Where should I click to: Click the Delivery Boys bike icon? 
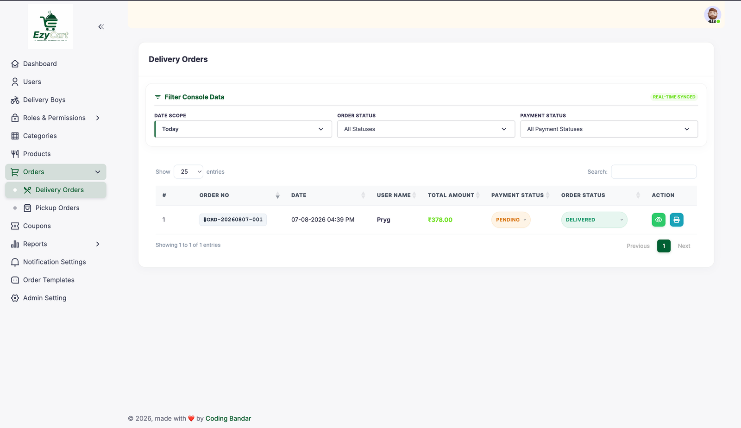[x=15, y=100]
